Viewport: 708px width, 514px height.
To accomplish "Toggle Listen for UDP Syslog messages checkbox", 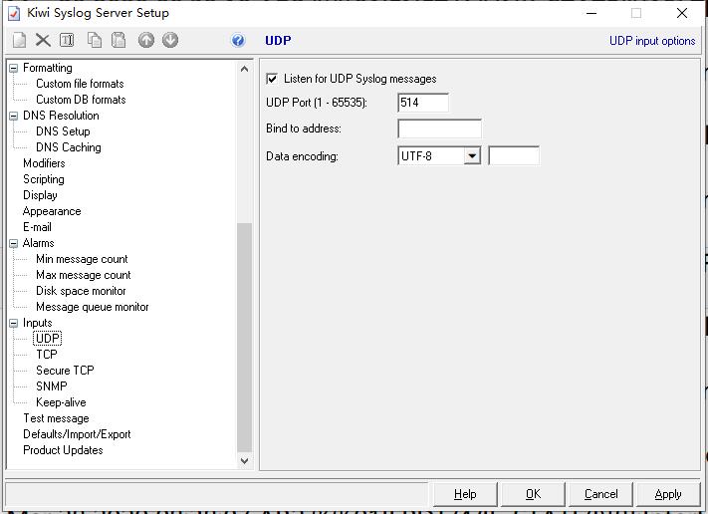I will (272, 79).
